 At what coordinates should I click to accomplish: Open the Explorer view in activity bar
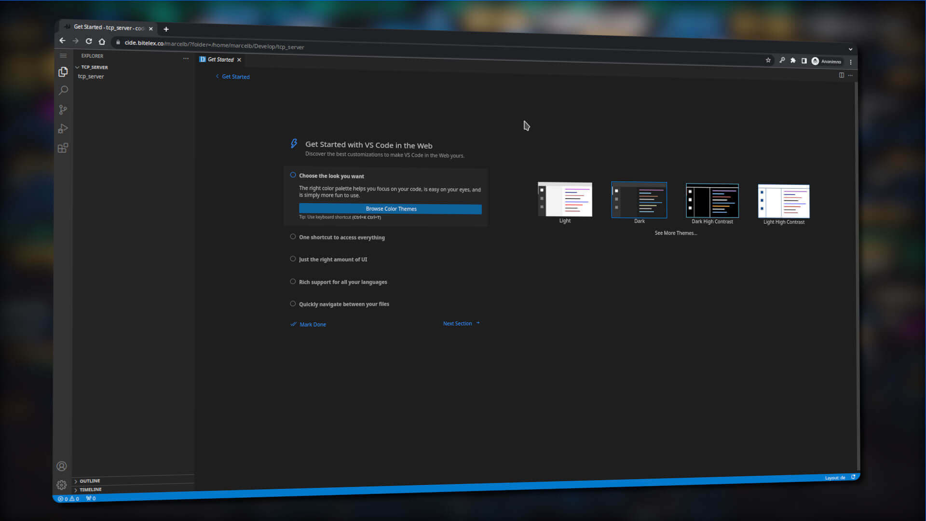[63, 72]
